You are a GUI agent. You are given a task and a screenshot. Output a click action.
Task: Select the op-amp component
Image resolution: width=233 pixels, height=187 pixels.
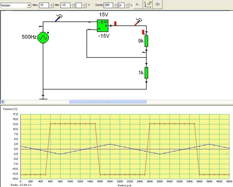tap(103, 26)
